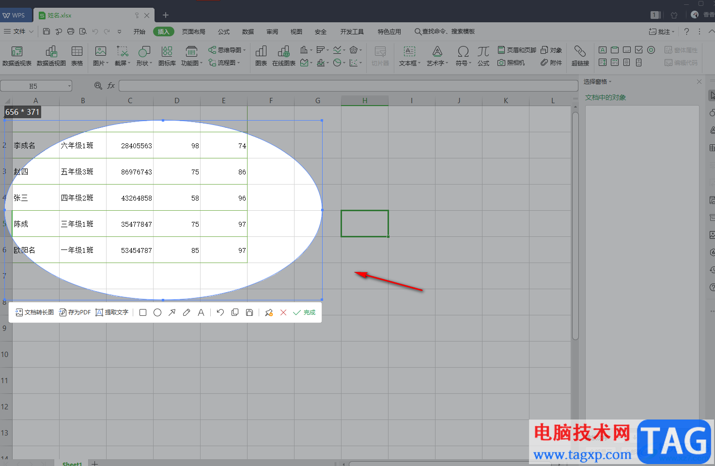Pin screenshot to screen icon
The image size is (715, 466).
269,312
